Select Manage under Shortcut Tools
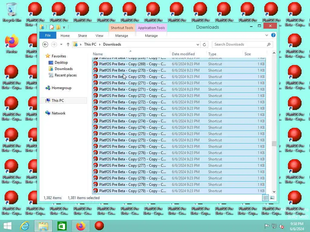This screenshot has height=232, width=310. pos(122,36)
